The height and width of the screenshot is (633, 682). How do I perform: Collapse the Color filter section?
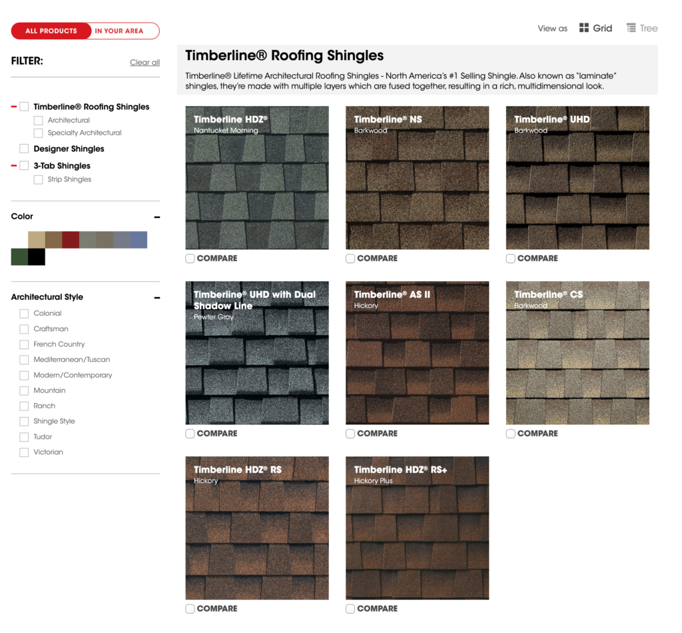pos(157,217)
